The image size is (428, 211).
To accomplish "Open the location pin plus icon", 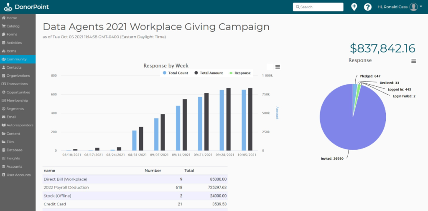I will (354, 7).
